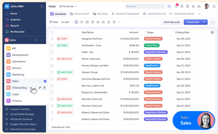Screen dimensions: 218x134
Task: Click Create Deal button
Action: [x=193, y=22]
